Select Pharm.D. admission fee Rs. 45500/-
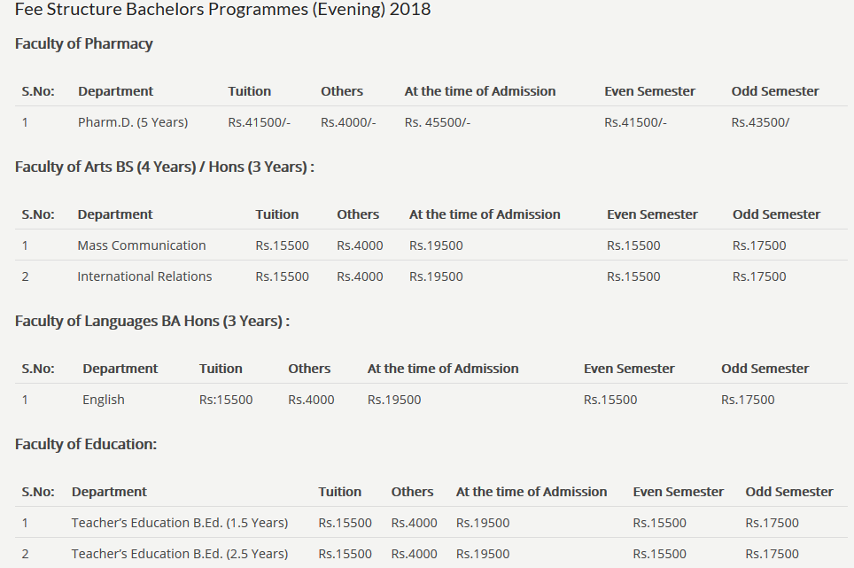 click(x=438, y=122)
